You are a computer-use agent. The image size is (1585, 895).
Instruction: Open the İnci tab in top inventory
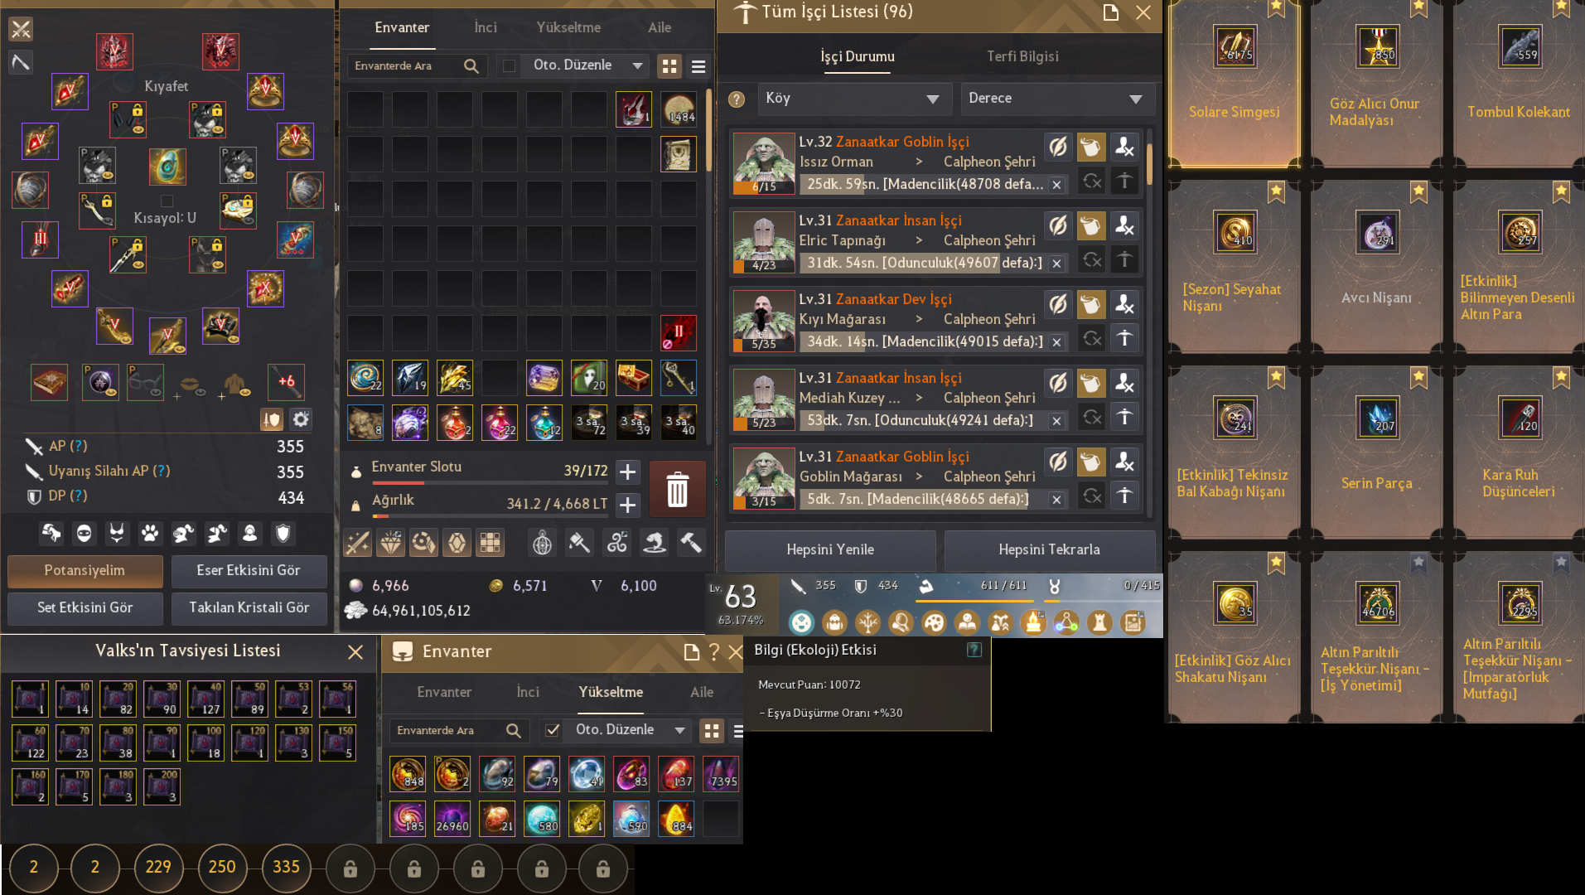click(x=486, y=27)
